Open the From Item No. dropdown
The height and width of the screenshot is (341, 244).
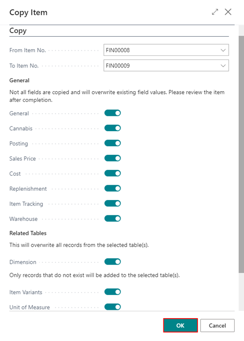(x=223, y=50)
